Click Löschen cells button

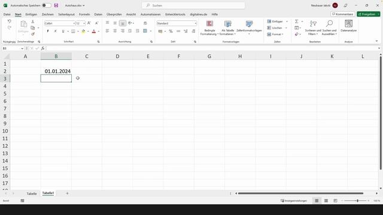(275, 28)
